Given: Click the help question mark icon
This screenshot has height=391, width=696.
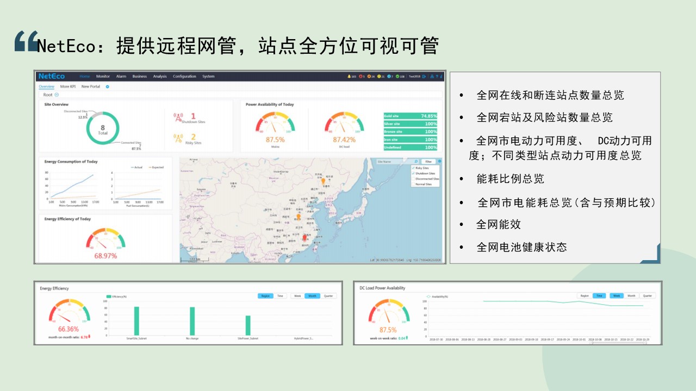Looking at the screenshot, I should (x=437, y=77).
